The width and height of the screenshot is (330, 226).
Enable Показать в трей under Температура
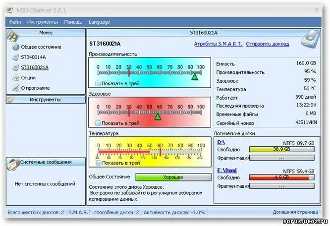coord(98,163)
